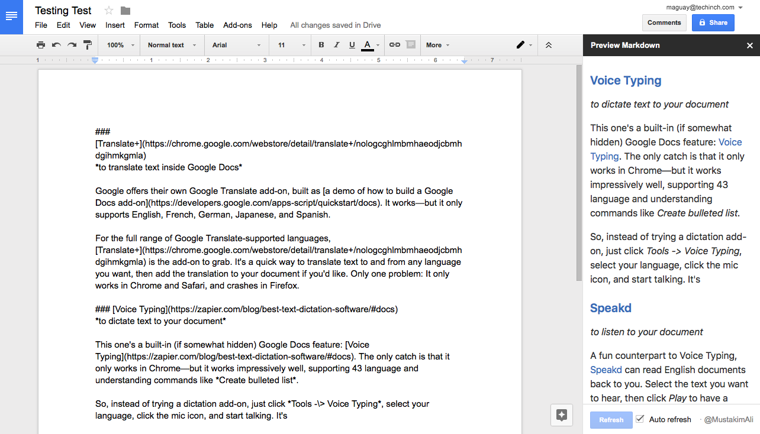Click the Voice Typing heading in preview
This screenshot has width=760, height=434.
tap(626, 81)
